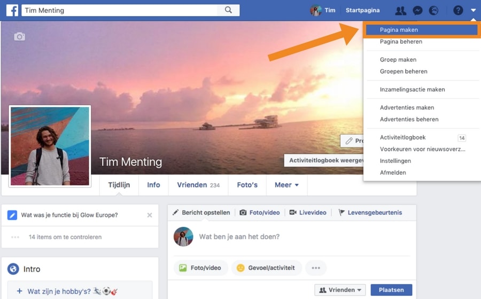Go to Startpagina in the top bar
This screenshot has height=299, width=481.
pyautogui.click(x=362, y=11)
